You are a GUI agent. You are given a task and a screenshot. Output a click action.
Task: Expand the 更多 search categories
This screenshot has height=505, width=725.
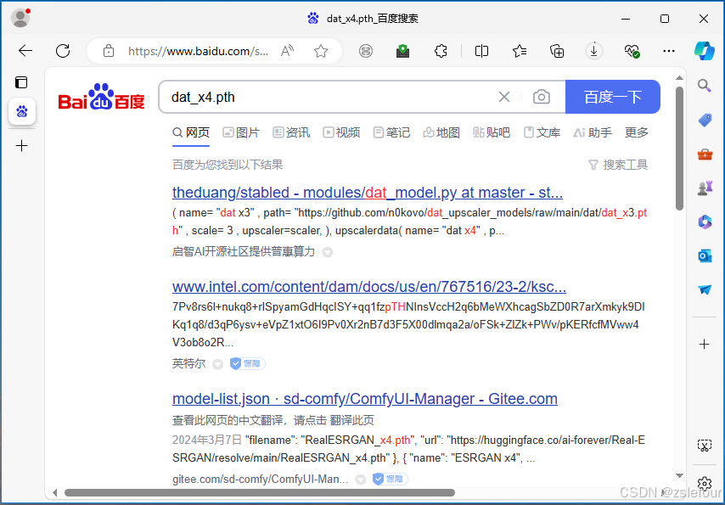(x=637, y=132)
